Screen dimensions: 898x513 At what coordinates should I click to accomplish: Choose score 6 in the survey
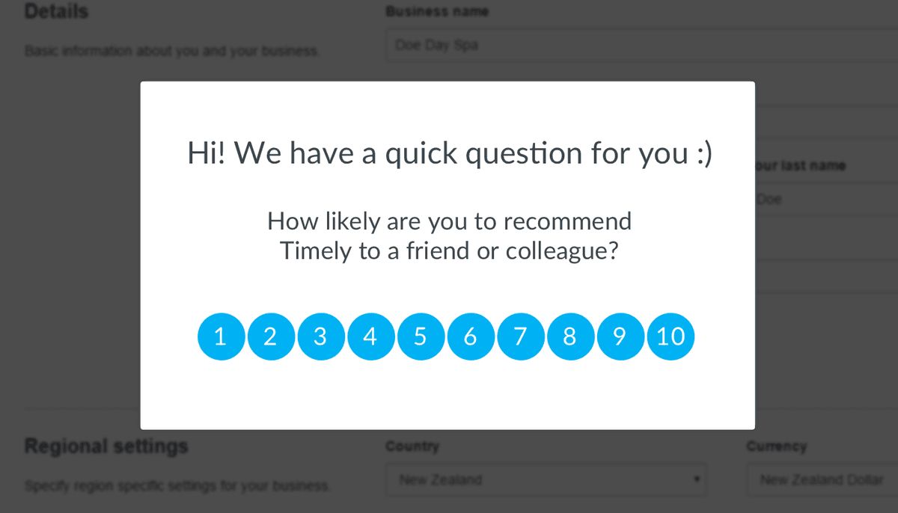471,337
